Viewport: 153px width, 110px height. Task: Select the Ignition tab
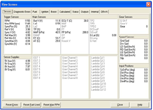(x=45, y=12)
